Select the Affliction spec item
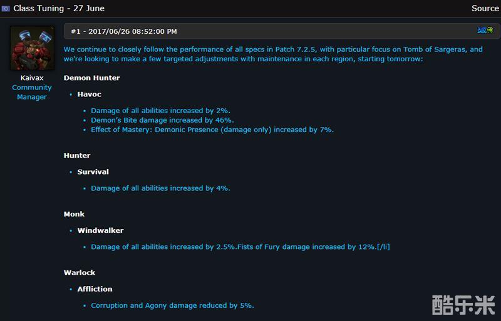Screen dimensions: 501x321 click(x=95, y=289)
